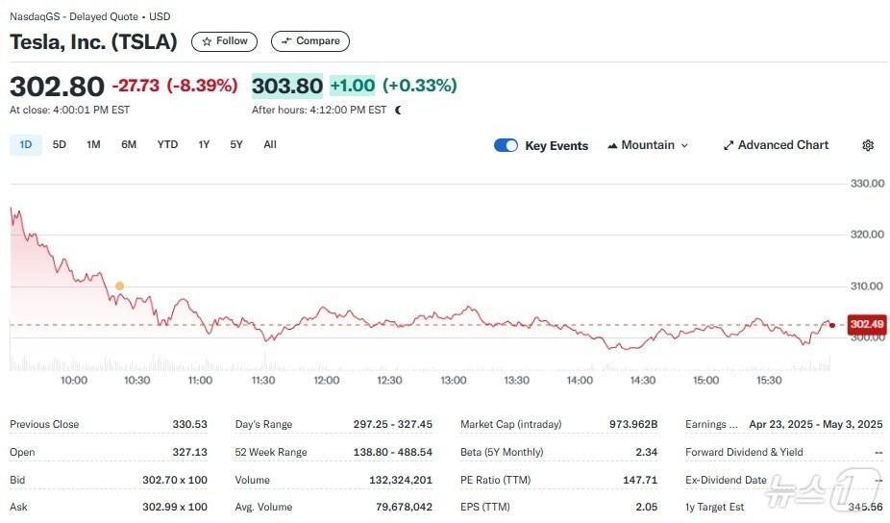Select the 1M range tab
This screenshot has width=890, height=523.
coord(93,145)
